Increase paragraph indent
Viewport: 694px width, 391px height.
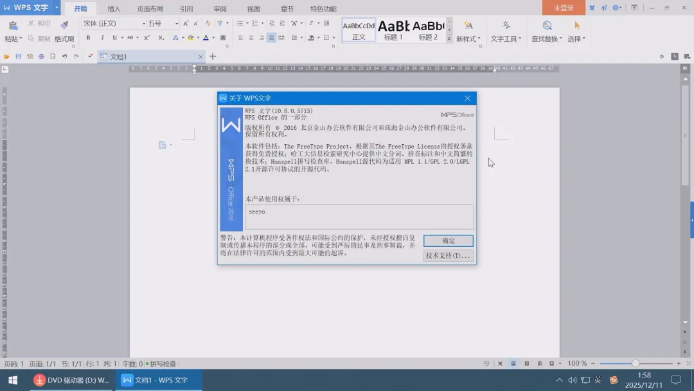click(282, 23)
